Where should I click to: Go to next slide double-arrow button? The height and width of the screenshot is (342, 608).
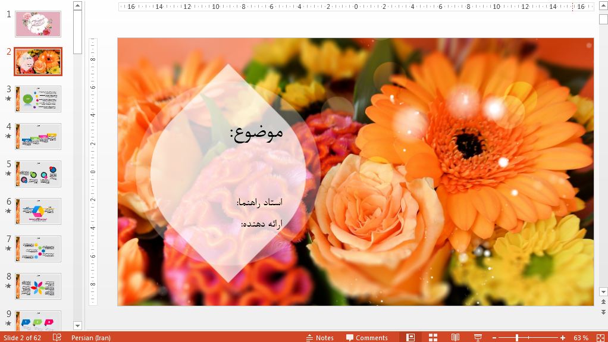coord(603,312)
